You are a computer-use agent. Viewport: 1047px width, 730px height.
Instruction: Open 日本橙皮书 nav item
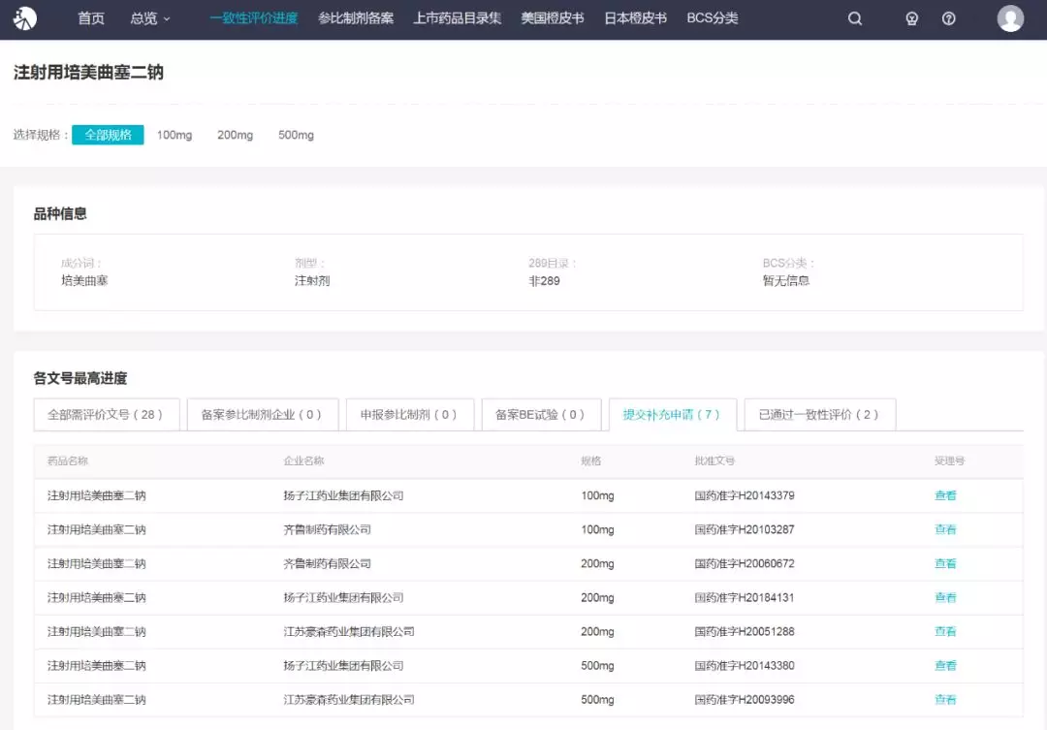tap(635, 18)
